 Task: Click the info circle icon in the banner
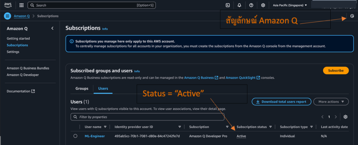pos(72,41)
